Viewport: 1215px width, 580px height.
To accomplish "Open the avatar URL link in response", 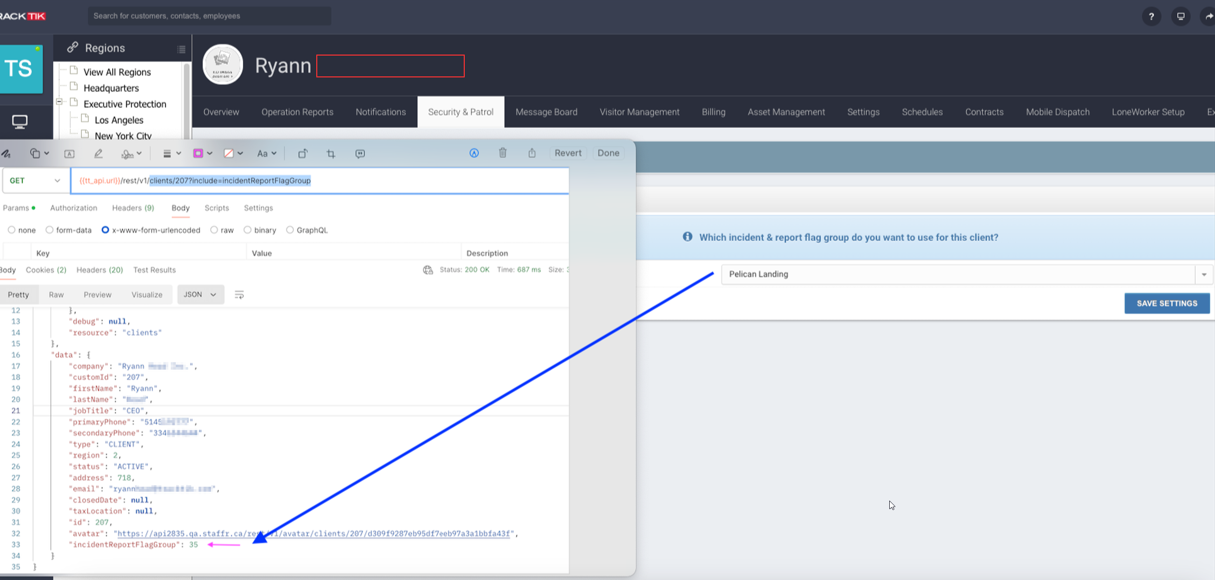I will tap(313, 534).
